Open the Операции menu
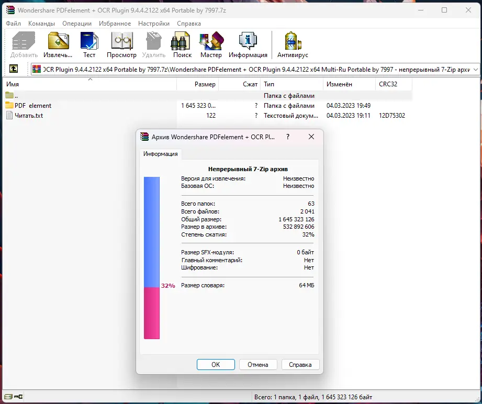 coord(77,24)
